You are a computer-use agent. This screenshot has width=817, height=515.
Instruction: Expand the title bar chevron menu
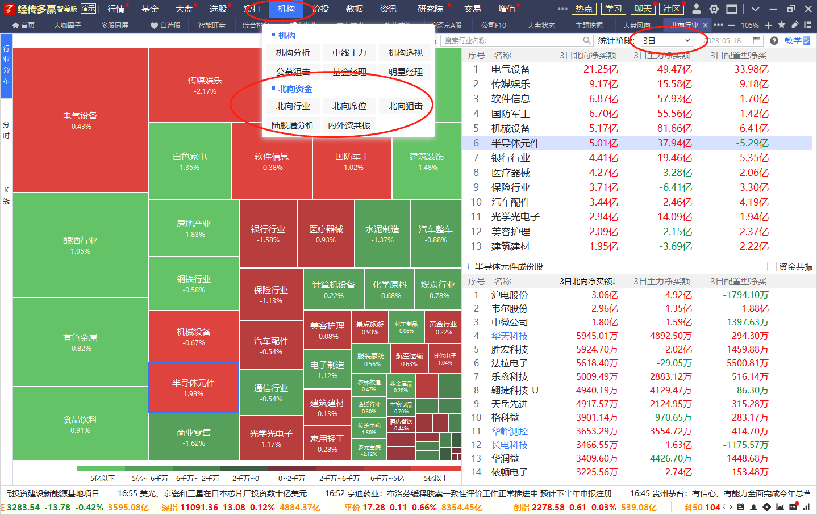[x=755, y=9]
